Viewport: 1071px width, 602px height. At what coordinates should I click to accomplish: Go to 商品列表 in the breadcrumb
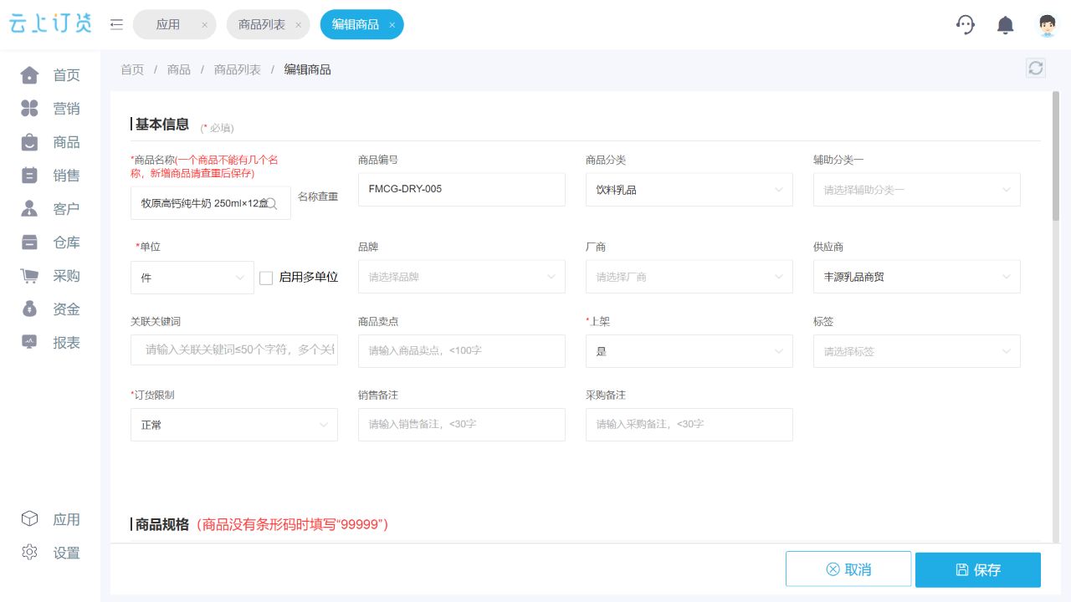238,69
